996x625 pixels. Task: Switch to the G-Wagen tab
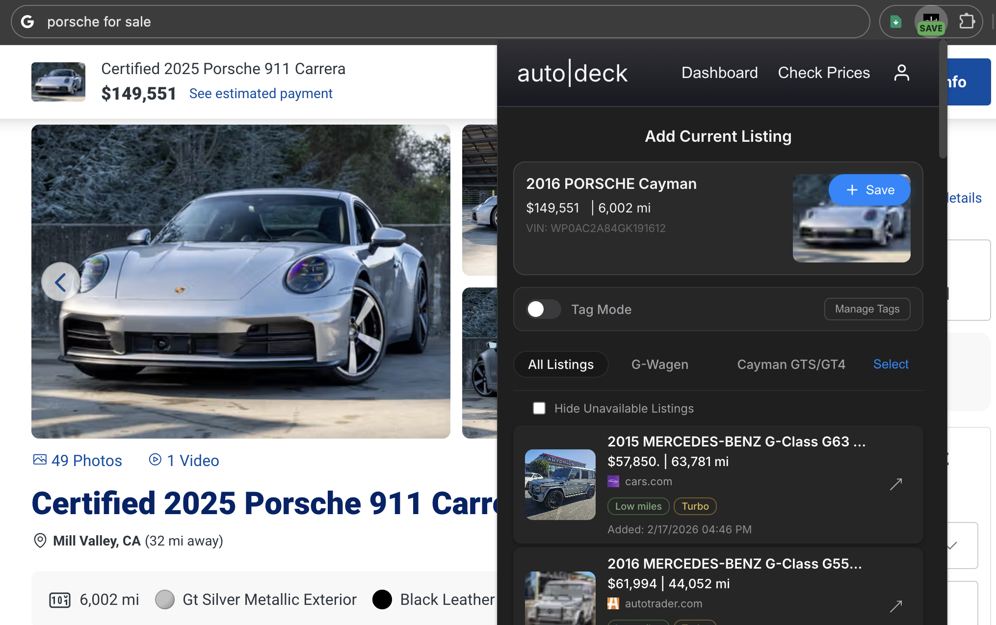[659, 364]
